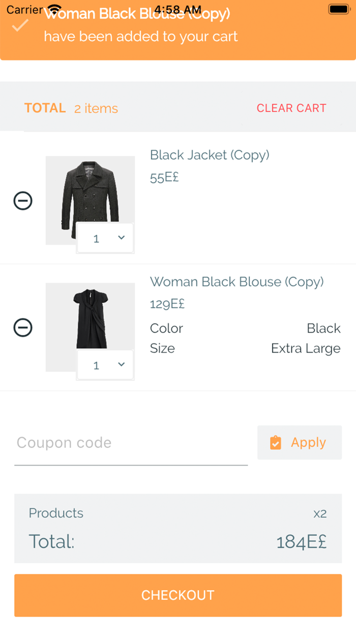Remove the Black Jacket using minus icon
356x633 pixels.
(x=23, y=200)
